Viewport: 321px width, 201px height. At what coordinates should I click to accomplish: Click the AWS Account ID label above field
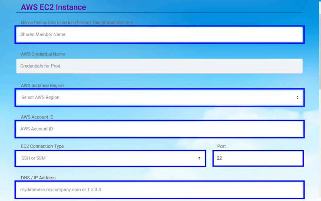(x=37, y=117)
